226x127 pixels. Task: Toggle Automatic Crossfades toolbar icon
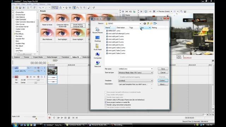click(x=57, y=8)
